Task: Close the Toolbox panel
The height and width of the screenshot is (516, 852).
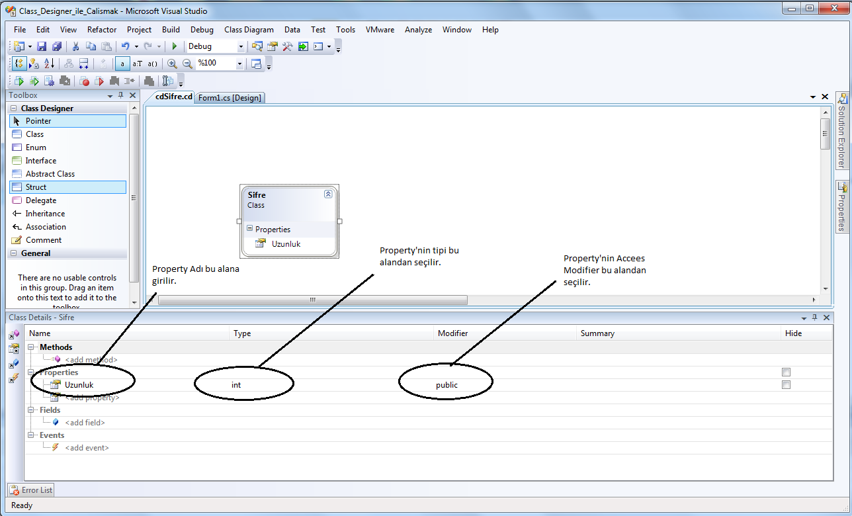Action: click(x=132, y=96)
